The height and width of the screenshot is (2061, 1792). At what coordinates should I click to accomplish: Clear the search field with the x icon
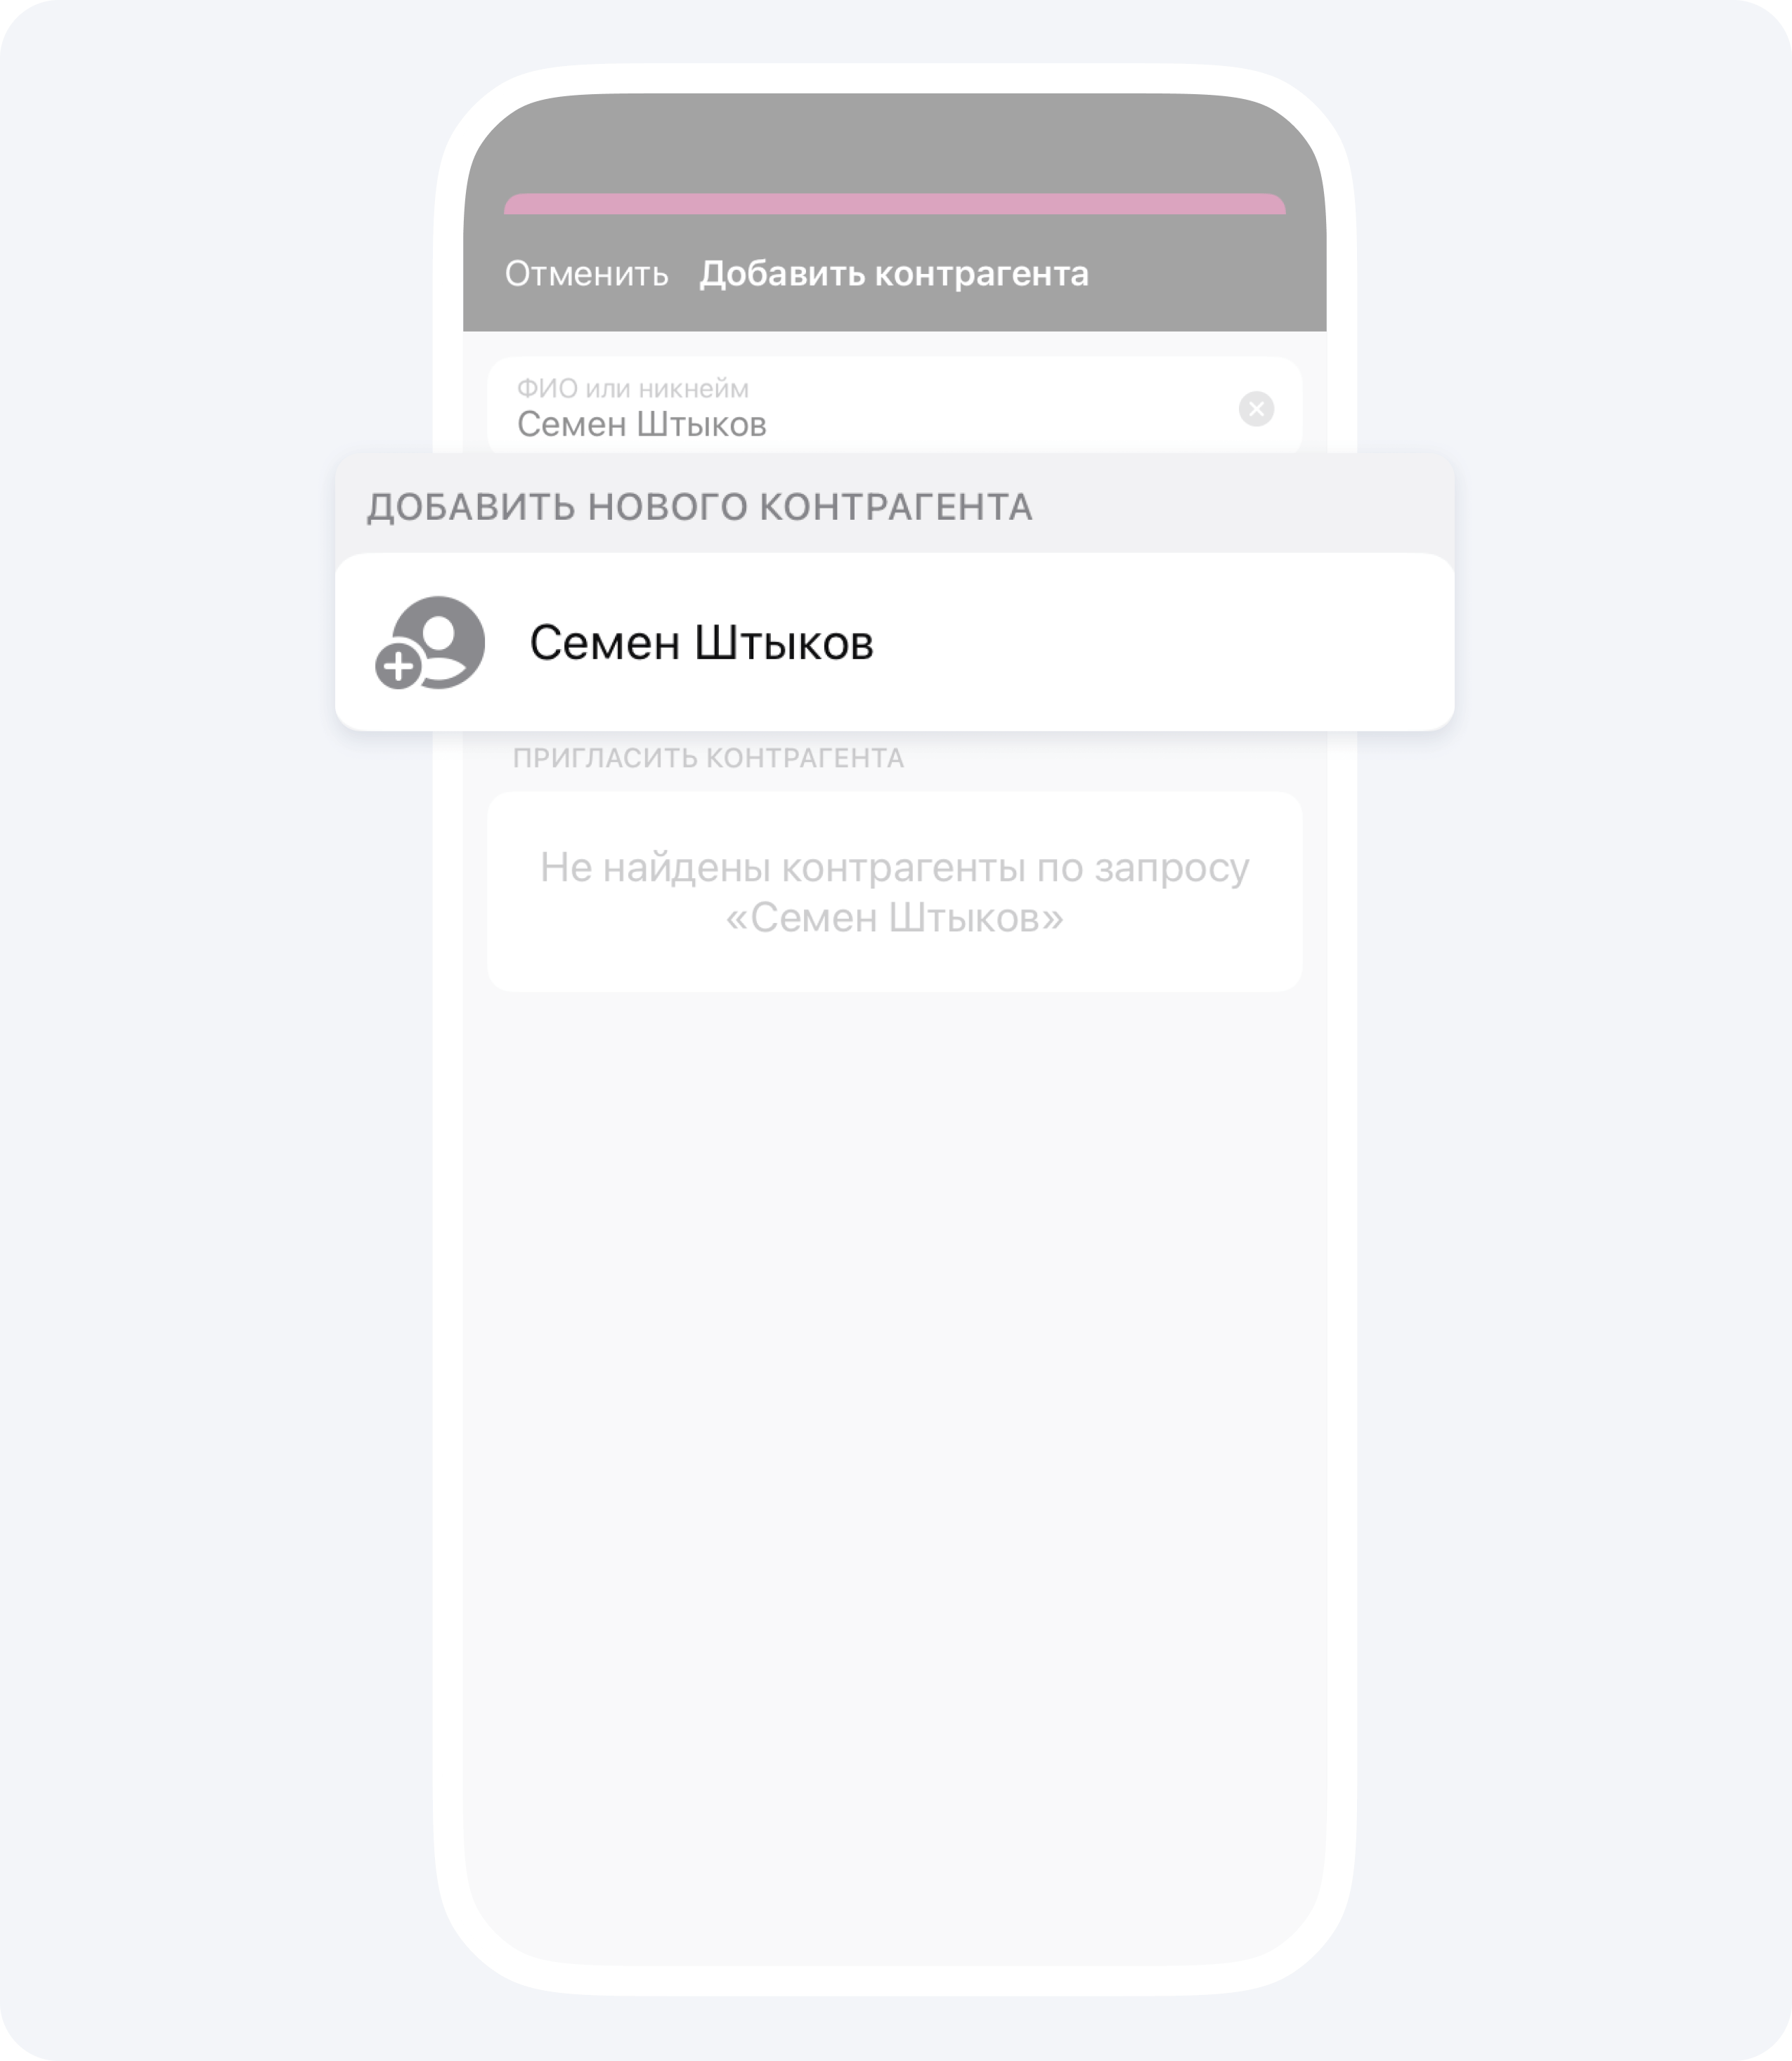pos(1256,409)
